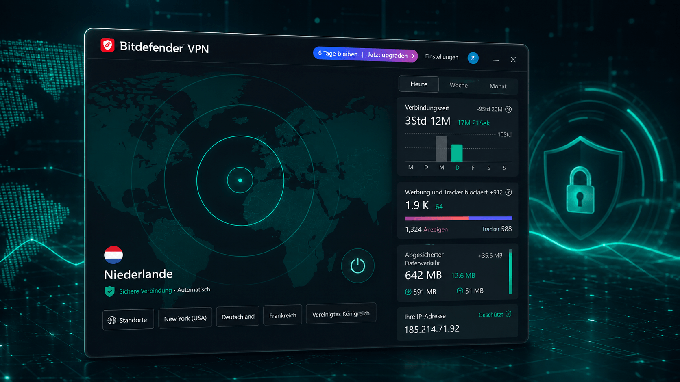Click the download arrow icon beside 591 MB

point(408,292)
